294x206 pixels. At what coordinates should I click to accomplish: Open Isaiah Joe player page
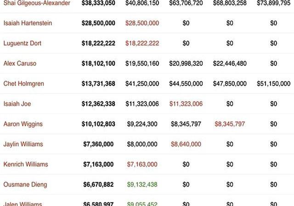(17, 104)
